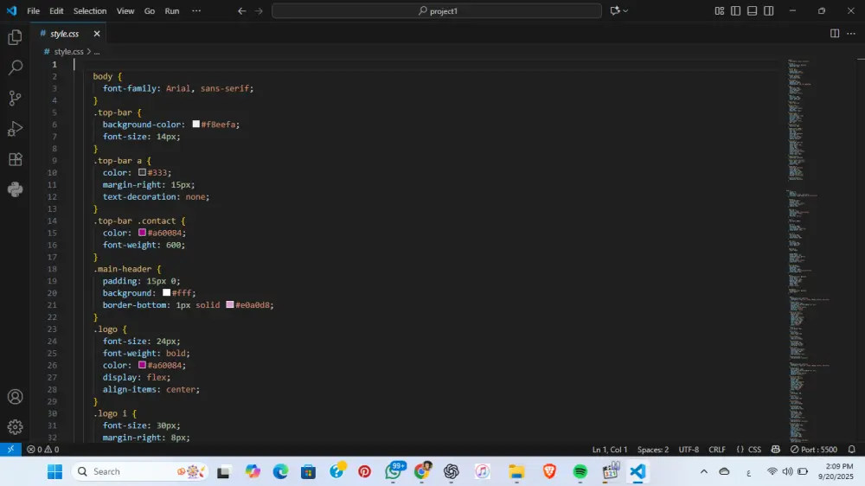Click the #f8eefa color swatch
Image resolution: width=865 pixels, height=486 pixels.
click(195, 125)
